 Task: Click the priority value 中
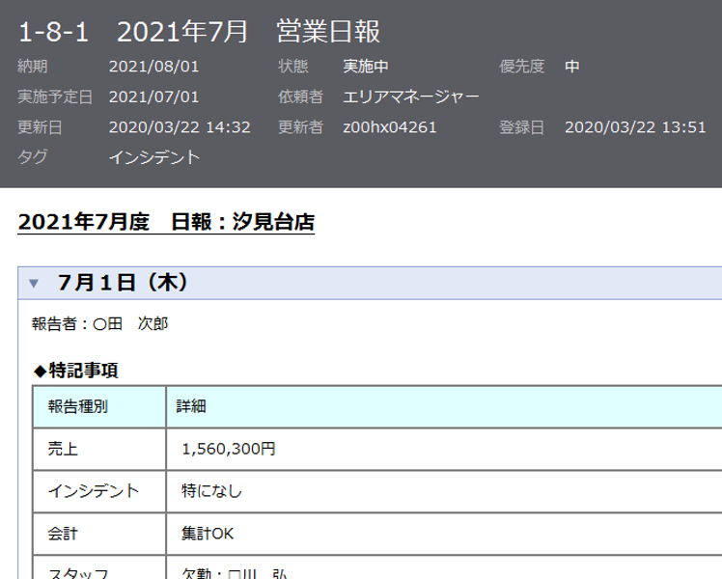point(572,67)
